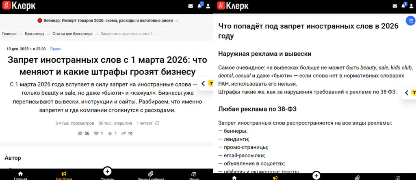Tap the megaphone icon in right bottom bar
Screen dimensions: 416x180
(276, 178)
